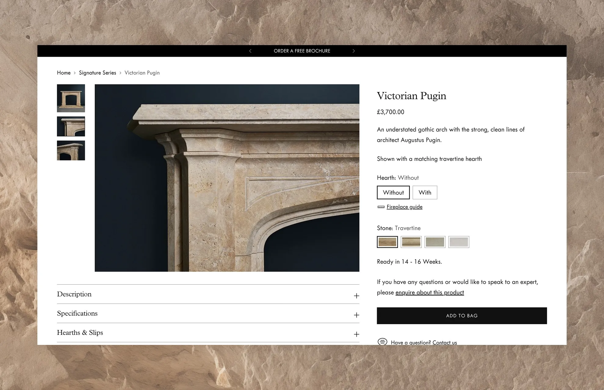604x390 pixels.
Task: Expand the Specifications accordion
Action: tap(356, 315)
